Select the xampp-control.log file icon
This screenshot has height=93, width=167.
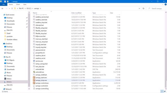click(x=34, y=89)
